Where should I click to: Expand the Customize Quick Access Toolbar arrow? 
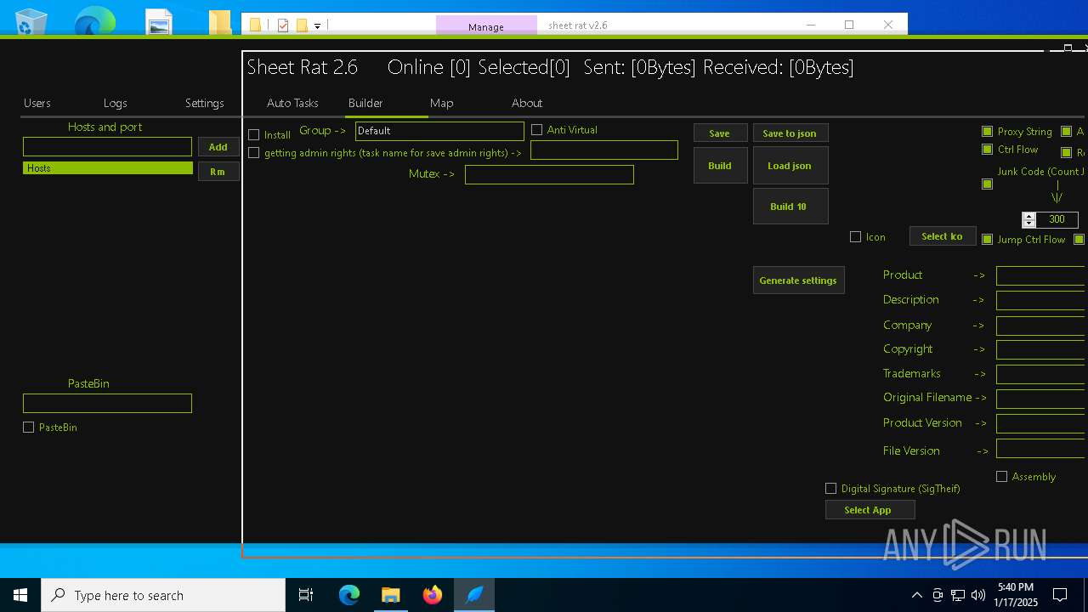pos(317,26)
